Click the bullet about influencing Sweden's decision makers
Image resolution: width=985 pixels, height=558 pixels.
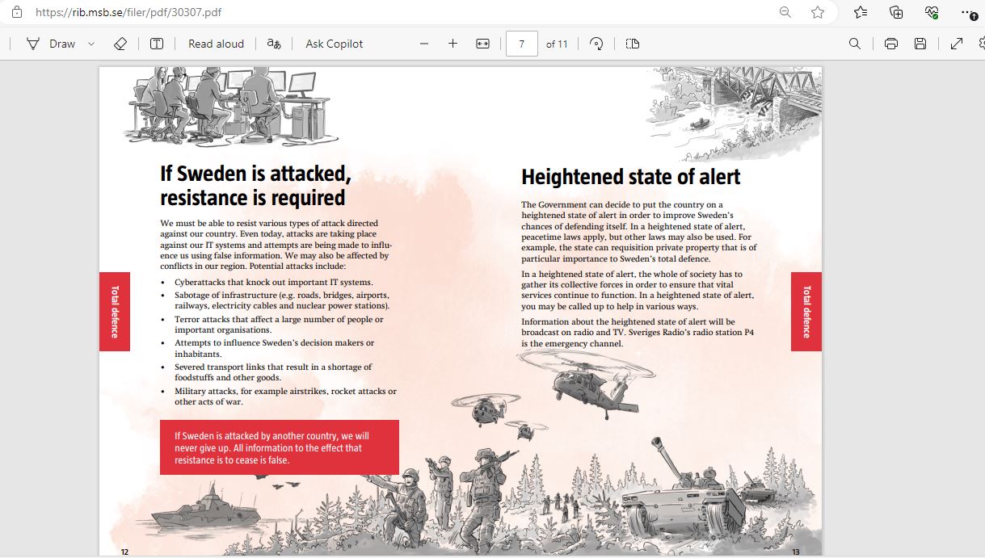[275, 348]
